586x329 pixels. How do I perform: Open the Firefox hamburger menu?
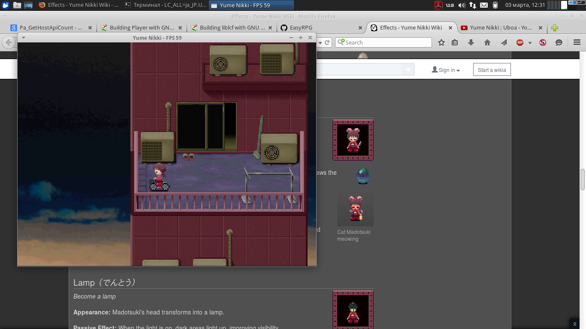pyautogui.click(x=577, y=42)
